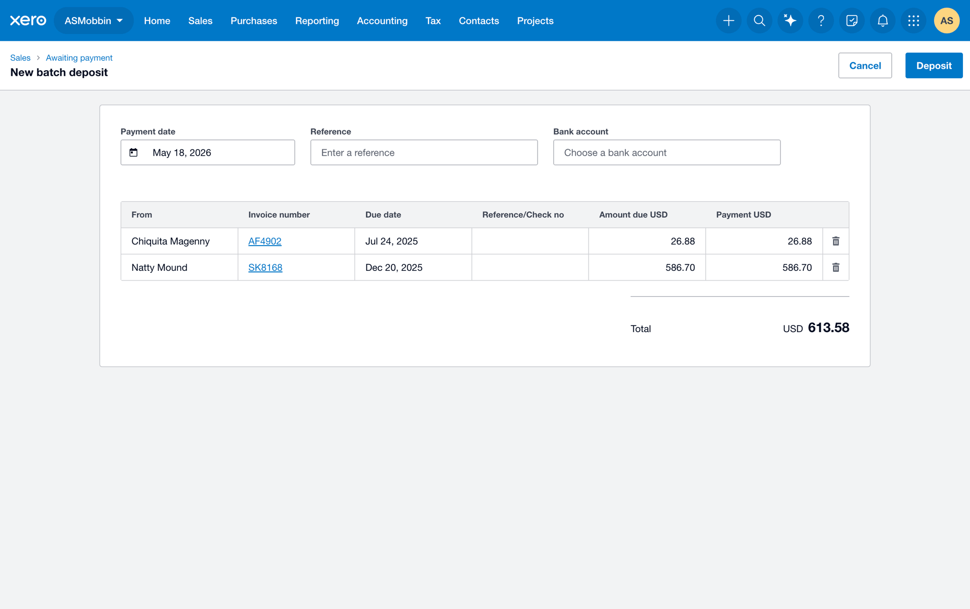Select the Chiquita Magenny name cell
Screen dimensions: 970x609
pos(179,241)
